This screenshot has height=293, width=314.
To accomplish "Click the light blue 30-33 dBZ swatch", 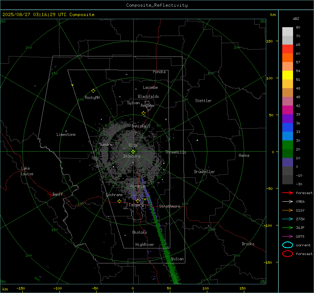I will point(287,136).
